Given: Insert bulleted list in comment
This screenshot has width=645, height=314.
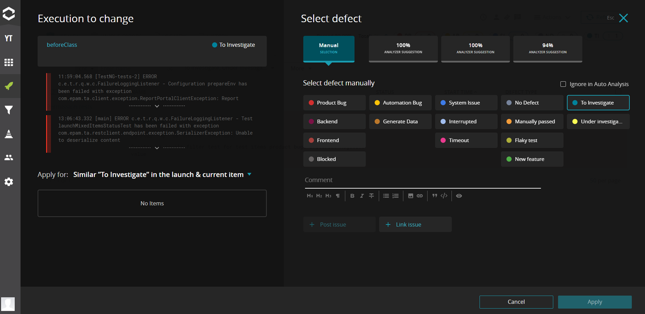Looking at the screenshot, I should pos(386,196).
